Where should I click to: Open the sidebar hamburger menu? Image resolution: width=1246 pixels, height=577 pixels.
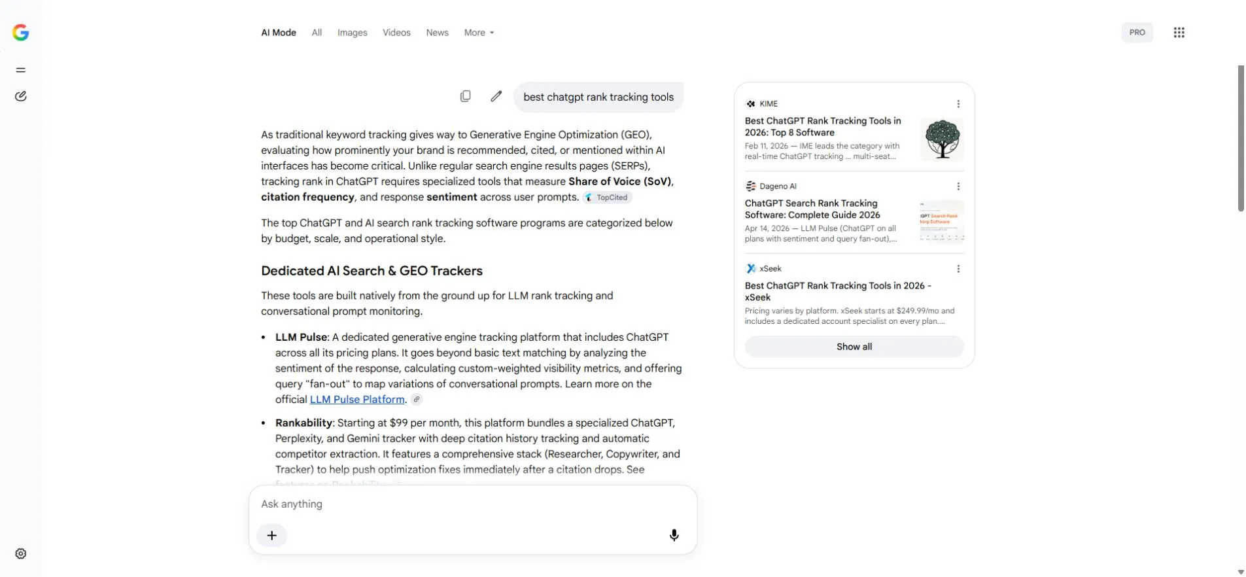[21, 70]
